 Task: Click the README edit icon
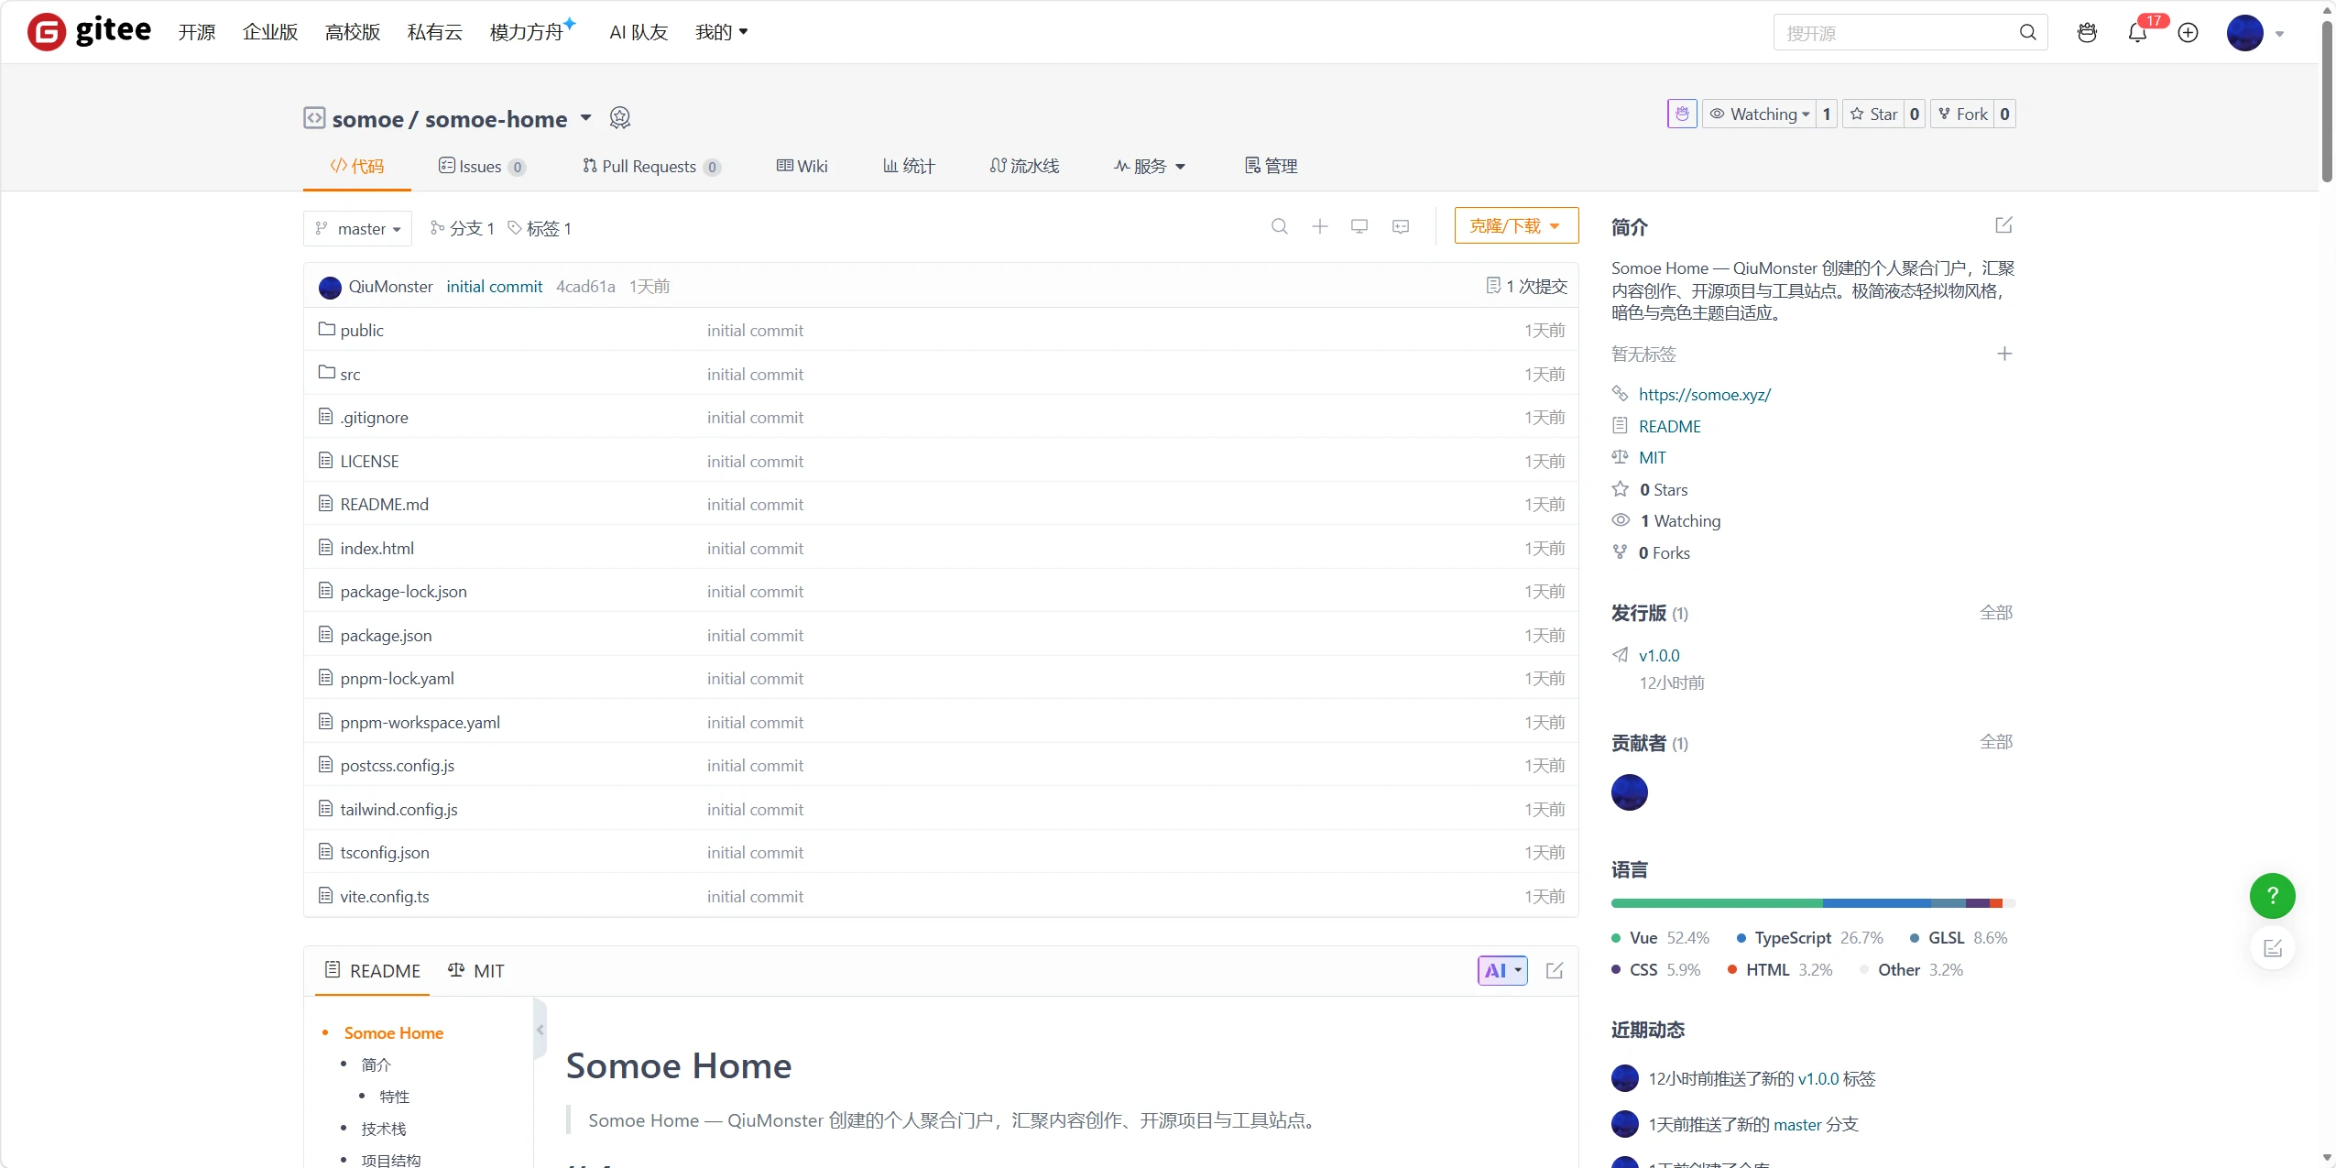(1555, 970)
